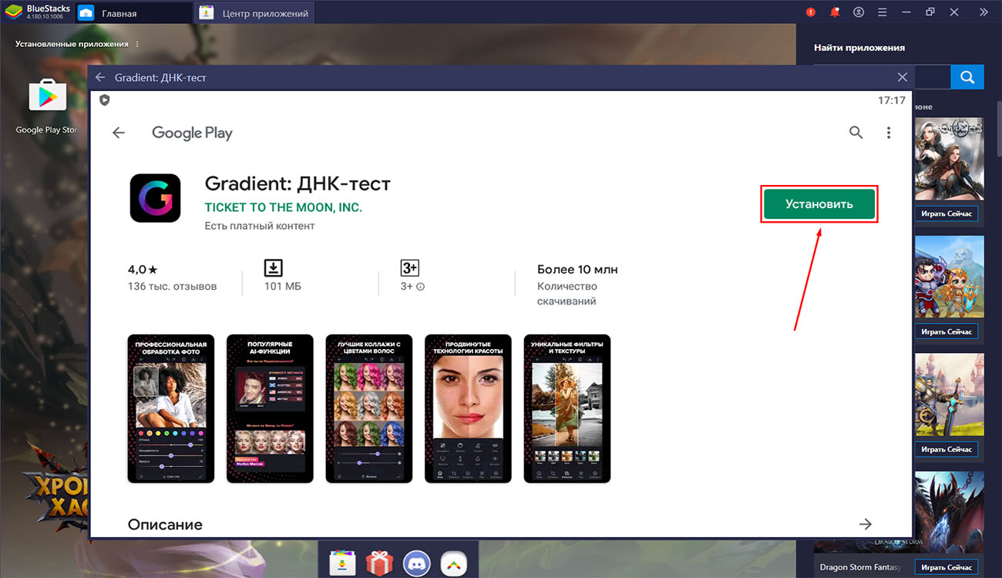Collapse the right sidebar with double arrows
The width and height of the screenshot is (1002, 578).
click(983, 12)
